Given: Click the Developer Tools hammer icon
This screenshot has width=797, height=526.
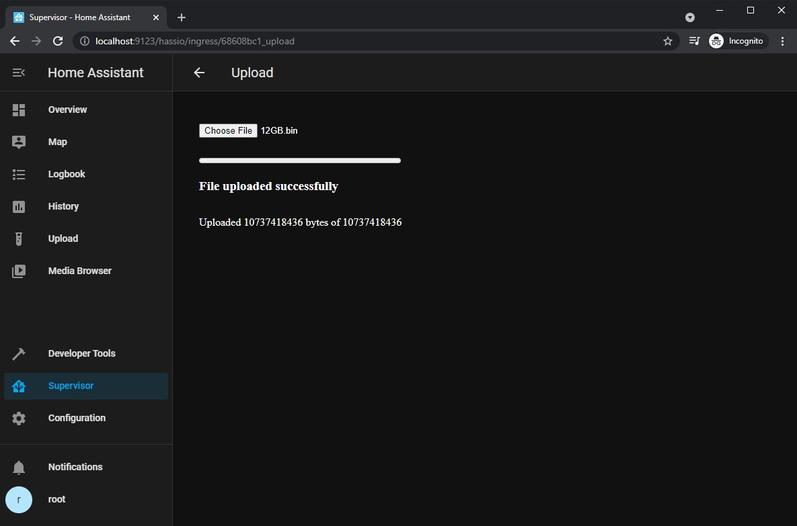Looking at the screenshot, I should pos(19,354).
